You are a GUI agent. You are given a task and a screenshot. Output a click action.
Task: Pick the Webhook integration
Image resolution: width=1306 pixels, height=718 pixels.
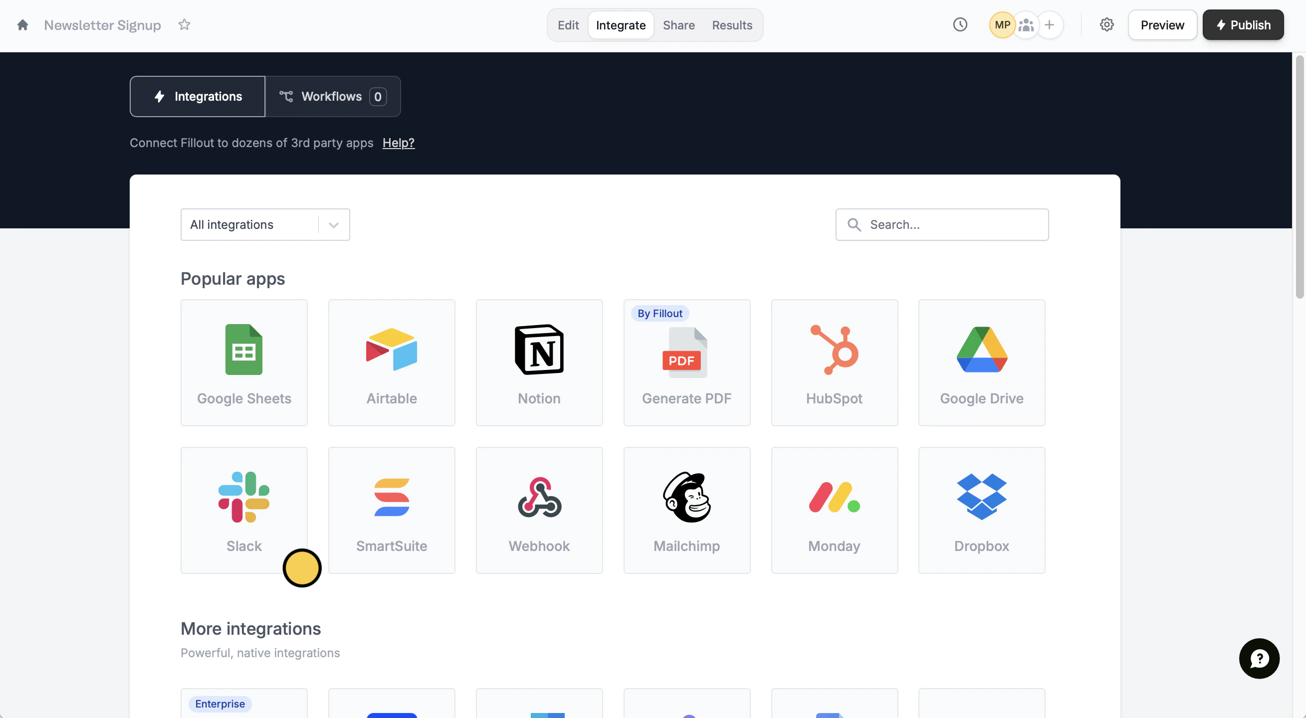539,510
